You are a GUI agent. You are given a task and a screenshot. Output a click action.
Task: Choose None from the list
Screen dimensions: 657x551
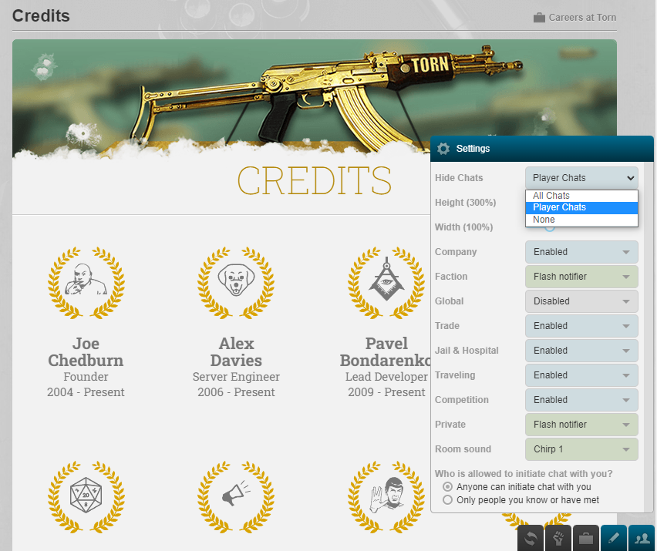(581, 220)
